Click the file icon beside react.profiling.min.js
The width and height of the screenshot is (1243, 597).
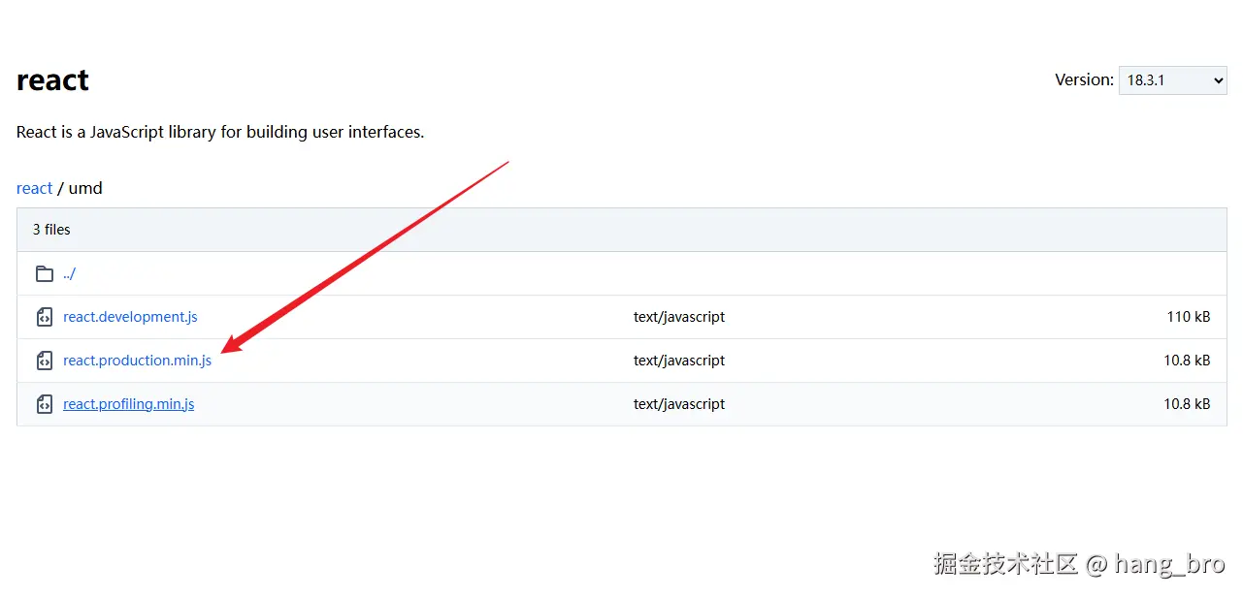click(45, 404)
